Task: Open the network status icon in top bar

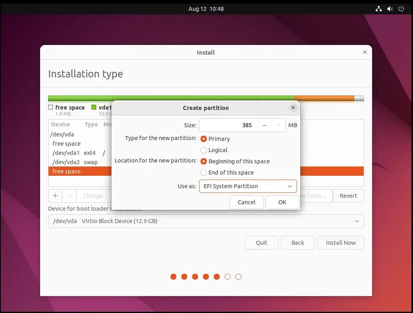Action: point(379,9)
